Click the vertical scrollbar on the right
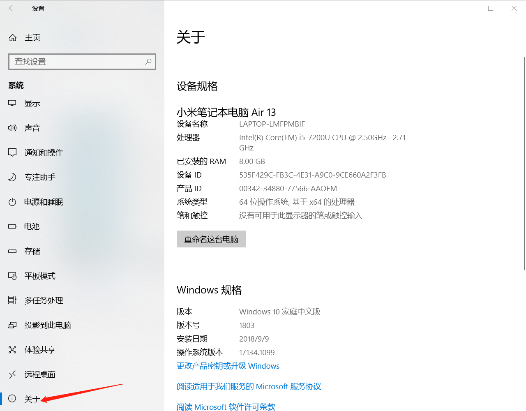526x411 pixels. (524, 164)
